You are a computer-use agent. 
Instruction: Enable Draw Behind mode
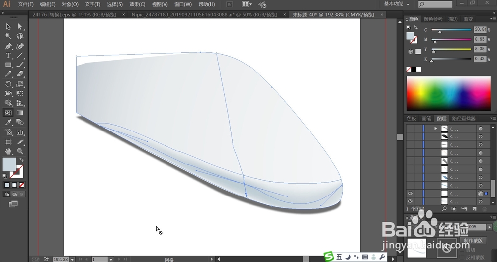click(14, 195)
